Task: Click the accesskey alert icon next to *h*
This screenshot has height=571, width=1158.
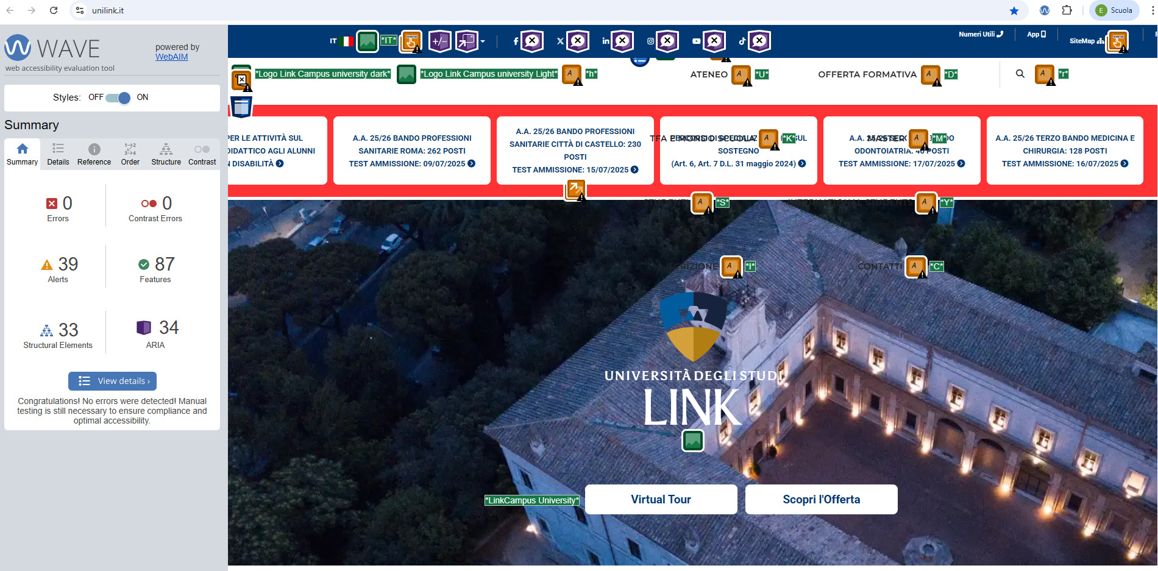Action: [x=572, y=74]
